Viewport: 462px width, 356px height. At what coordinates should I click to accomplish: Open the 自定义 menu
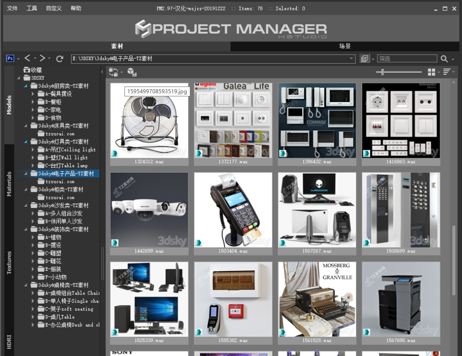coord(54,8)
